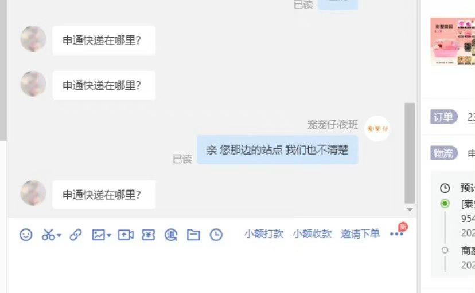Open more options three-dot menu
The height and width of the screenshot is (293, 475).
[396, 234]
